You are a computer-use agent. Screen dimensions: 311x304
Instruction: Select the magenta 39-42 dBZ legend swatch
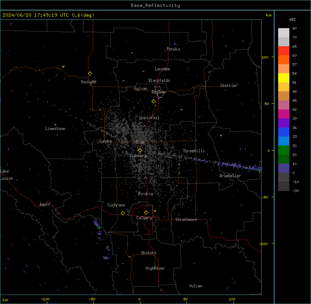(x=284, y=114)
